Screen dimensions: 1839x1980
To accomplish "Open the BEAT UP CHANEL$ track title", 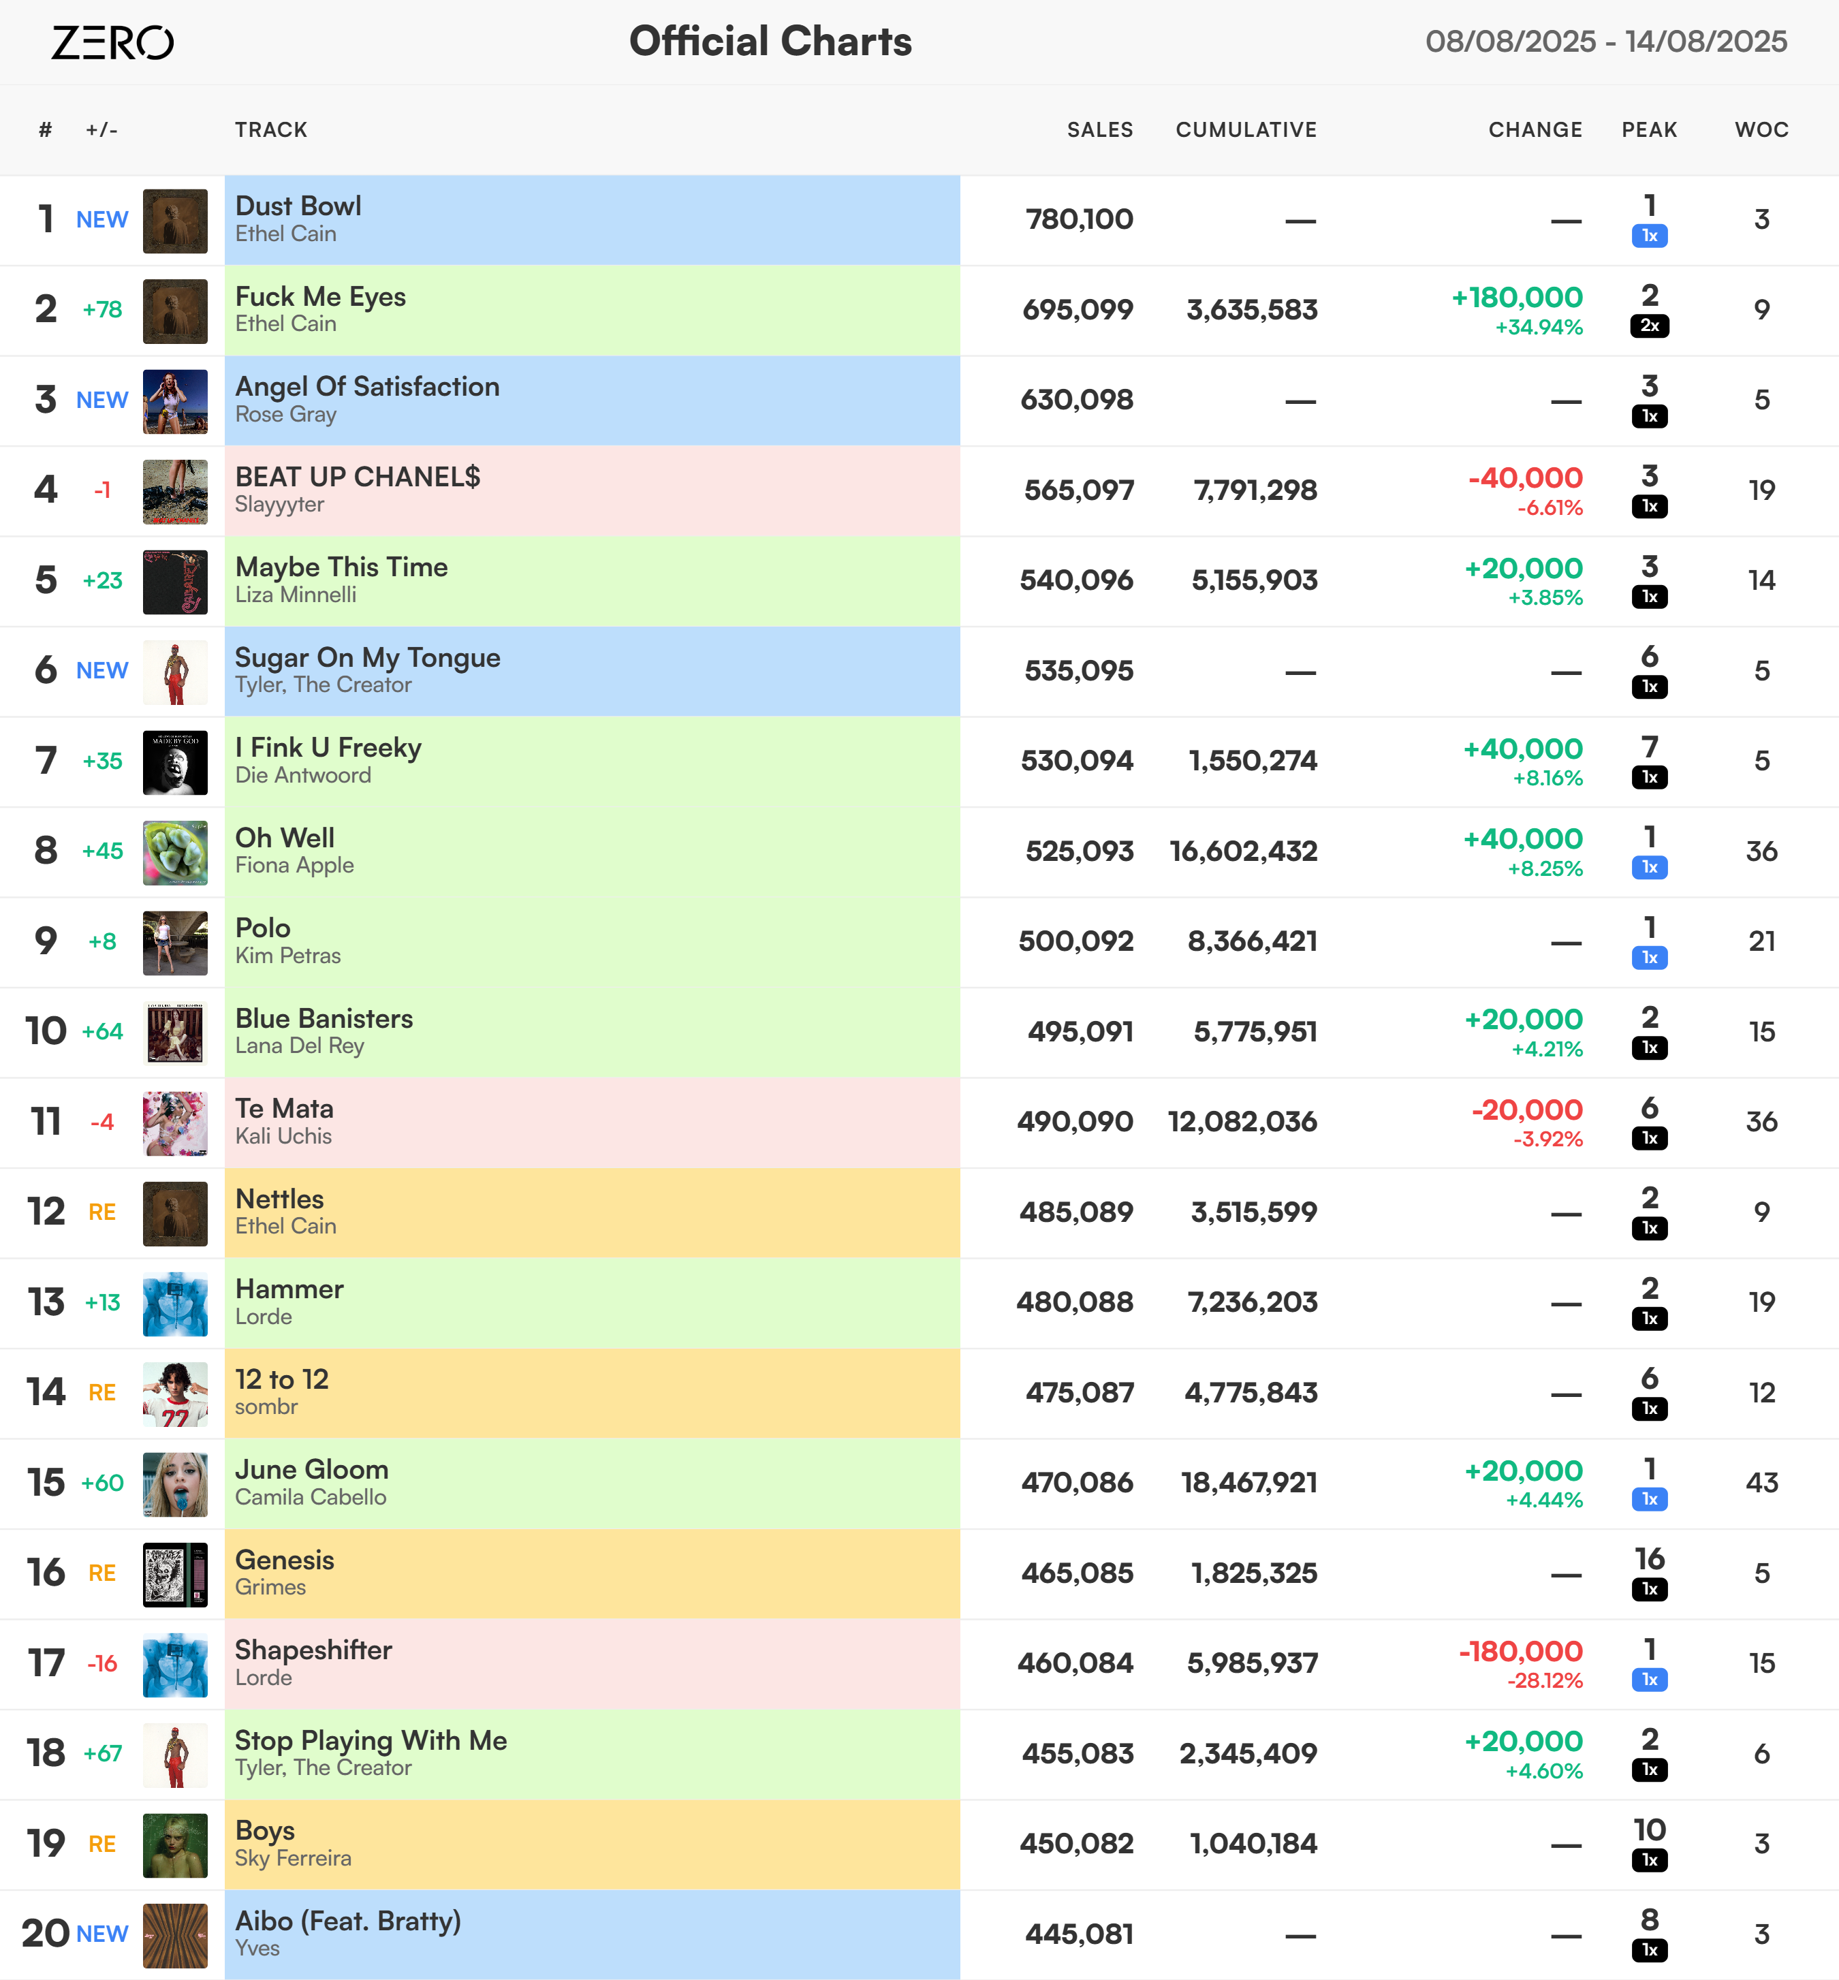I will (x=358, y=477).
